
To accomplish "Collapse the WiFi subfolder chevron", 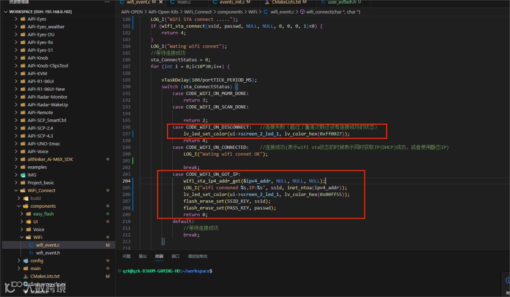I will [x=22, y=237].
